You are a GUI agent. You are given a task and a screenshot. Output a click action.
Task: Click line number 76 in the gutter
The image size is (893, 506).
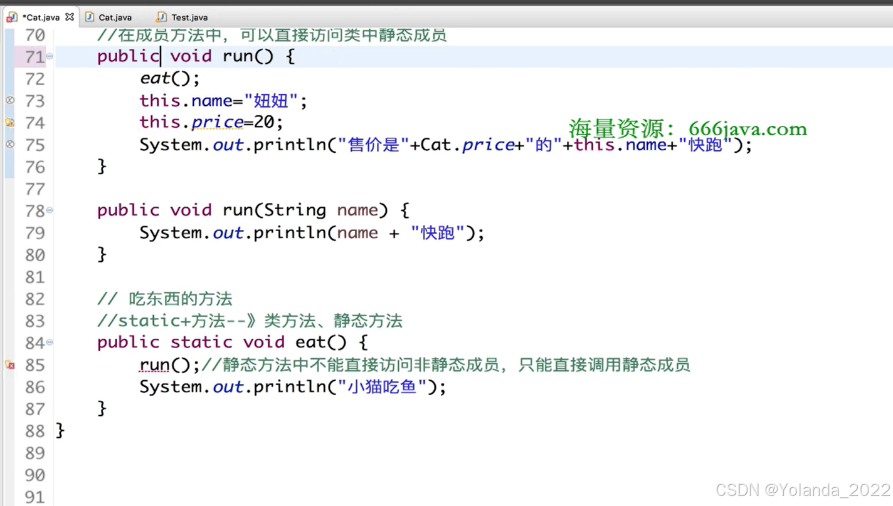tap(35, 167)
